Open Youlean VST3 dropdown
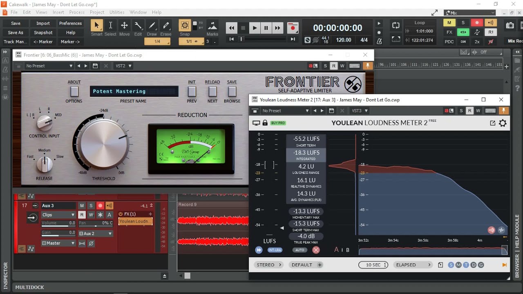Viewport: 523px width, 294px height. pos(360,111)
